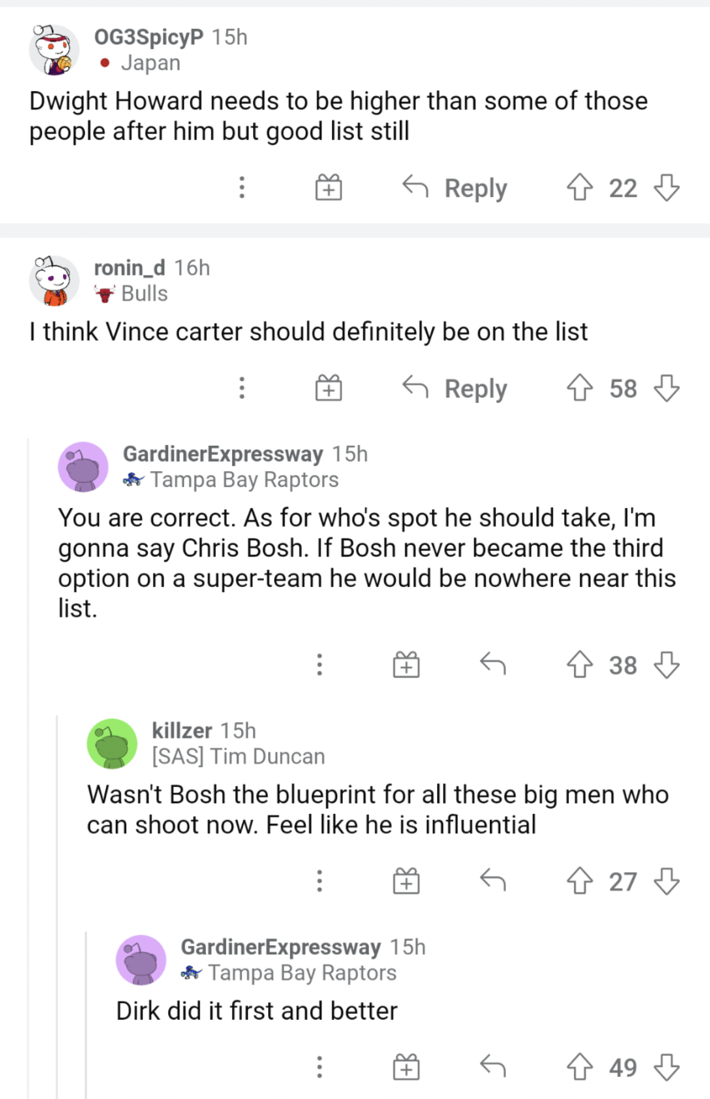710x1099 pixels.
Task: Click reply arrow on Dirk comment
Action: 493,1067
